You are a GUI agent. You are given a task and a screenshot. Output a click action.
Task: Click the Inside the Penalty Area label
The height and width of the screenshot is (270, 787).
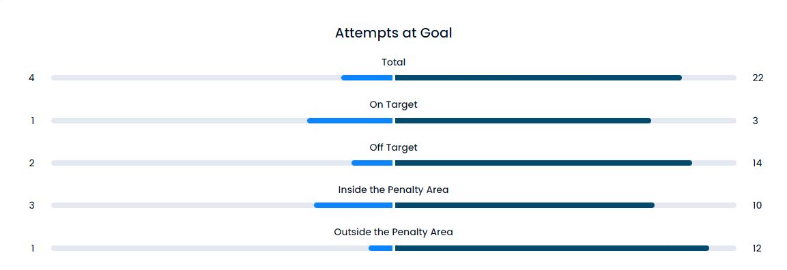tap(393, 190)
